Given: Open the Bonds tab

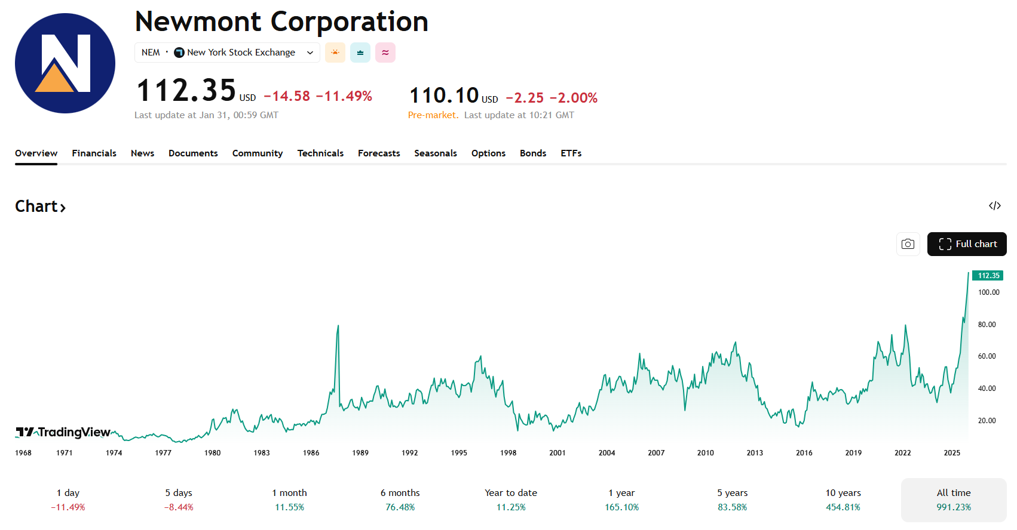Looking at the screenshot, I should click(533, 153).
